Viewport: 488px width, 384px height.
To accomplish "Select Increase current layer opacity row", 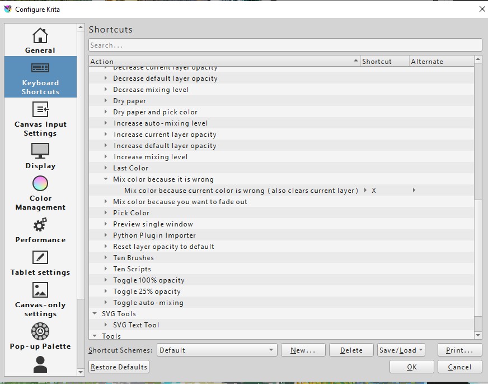I will click(281, 135).
